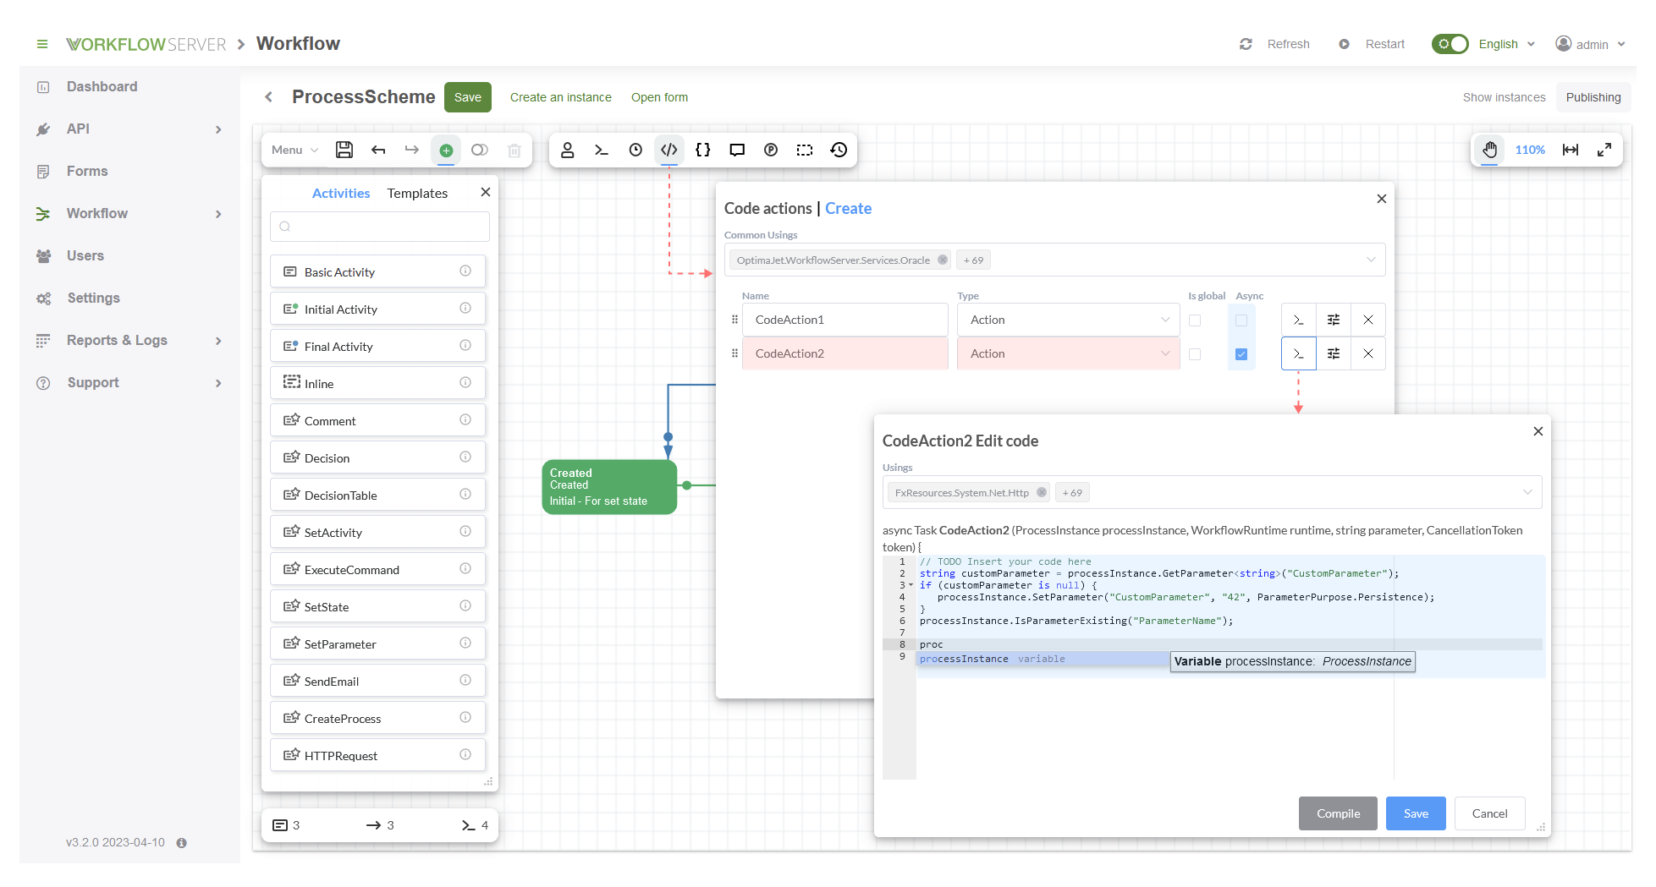Open the actors person icon
This screenshot has width=1656, height=887.
pos(568,150)
